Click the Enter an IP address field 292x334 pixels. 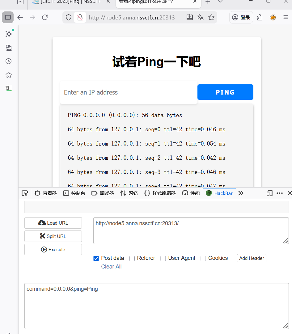coord(129,92)
